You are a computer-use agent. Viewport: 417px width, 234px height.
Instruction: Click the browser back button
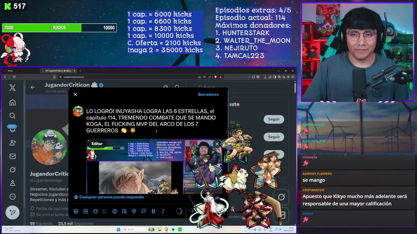[x=5, y=77]
